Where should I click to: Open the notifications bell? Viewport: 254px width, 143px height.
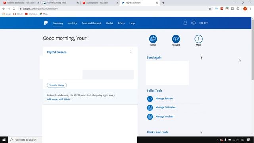click(x=185, y=23)
